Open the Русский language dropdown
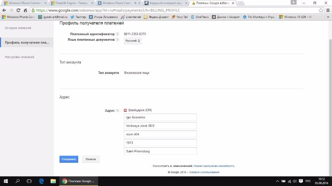Viewport: 332px width, 186px height. (x=132, y=41)
